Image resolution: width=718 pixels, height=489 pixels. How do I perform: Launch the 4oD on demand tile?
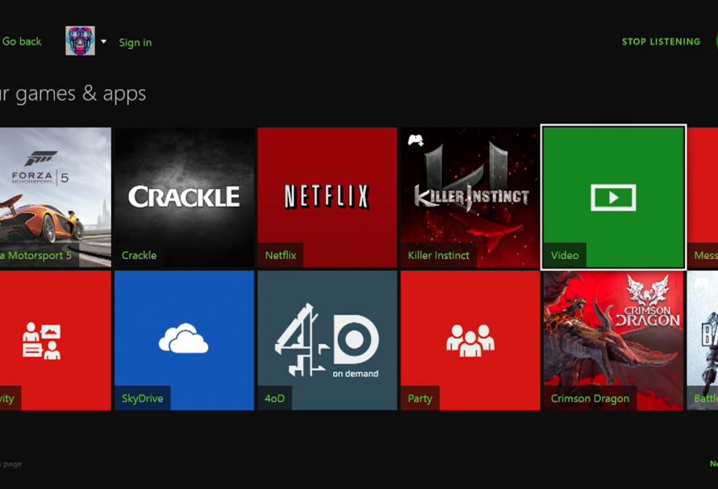click(x=327, y=341)
